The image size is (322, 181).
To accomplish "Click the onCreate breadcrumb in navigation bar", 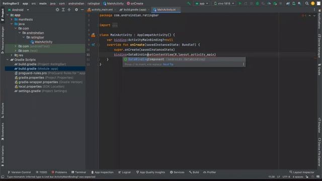I will [135, 4].
